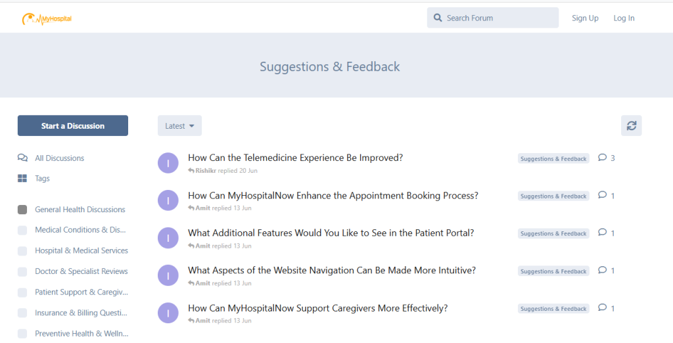Go to Hospital & Medical Services category
The height and width of the screenshot is (343, 673).
[81, 250]
